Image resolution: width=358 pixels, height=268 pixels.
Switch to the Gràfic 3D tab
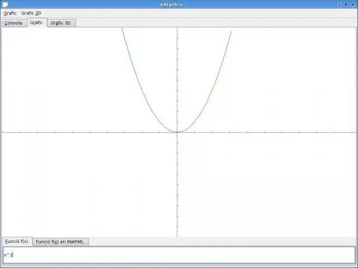[x=61, y=23]
